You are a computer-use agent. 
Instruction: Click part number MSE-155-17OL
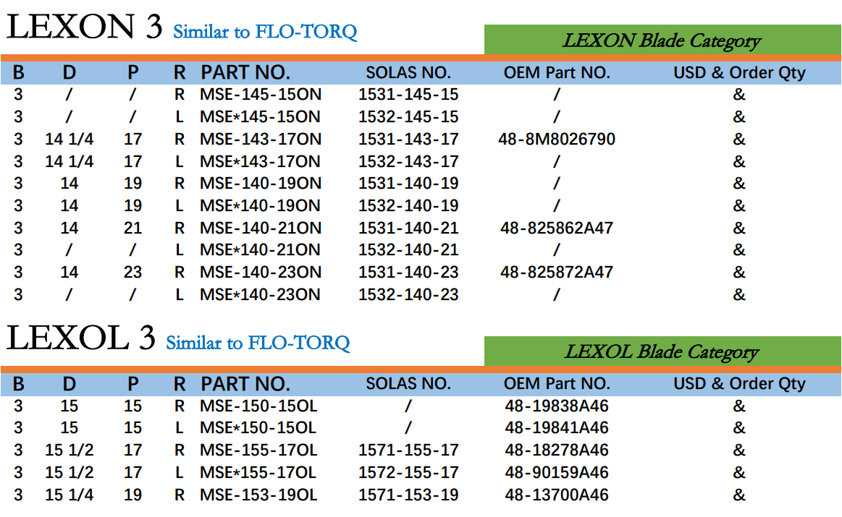click(258, 450)
